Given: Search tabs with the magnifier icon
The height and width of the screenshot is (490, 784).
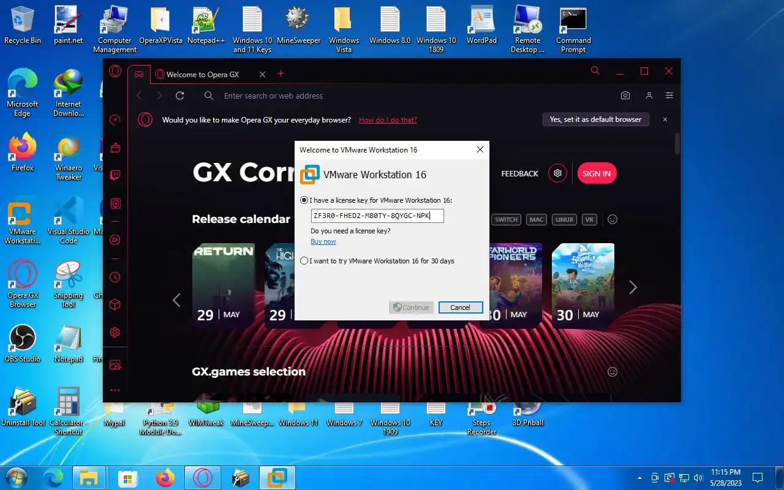Looking at the screenshot, I should click(595, 71).
